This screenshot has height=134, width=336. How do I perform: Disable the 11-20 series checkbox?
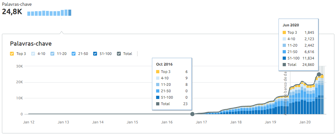[x=52, y=54]
